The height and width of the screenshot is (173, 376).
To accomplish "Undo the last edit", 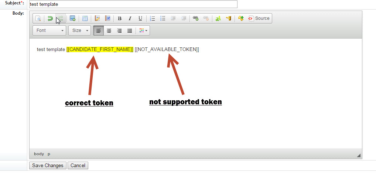I will click(50, 18).
